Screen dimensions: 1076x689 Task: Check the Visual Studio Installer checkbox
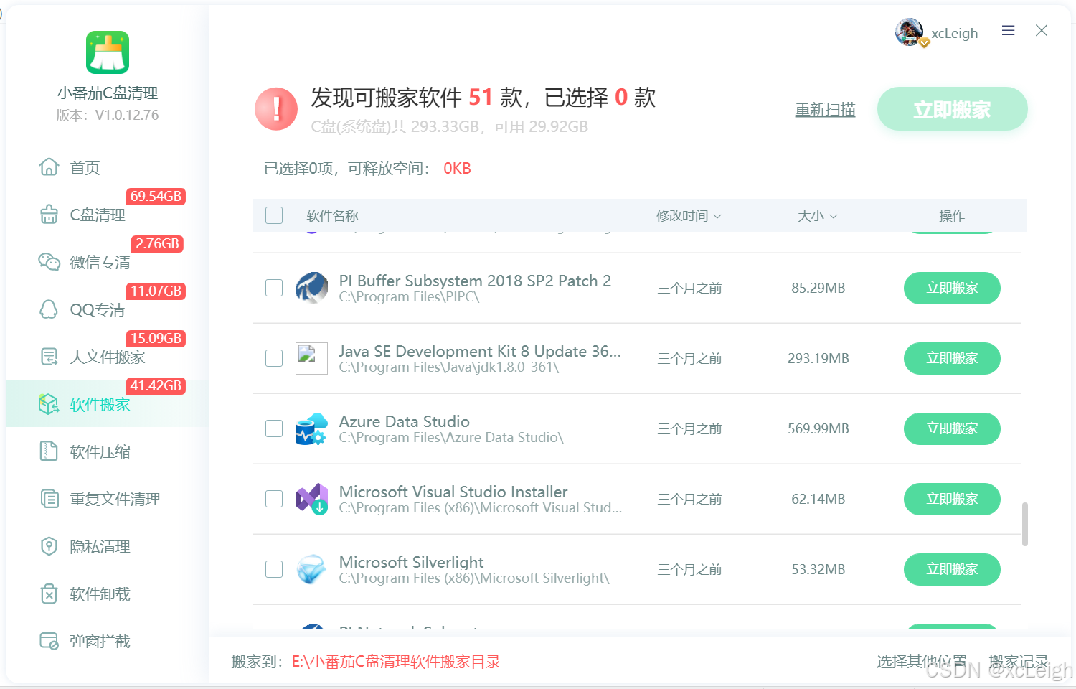274,499
